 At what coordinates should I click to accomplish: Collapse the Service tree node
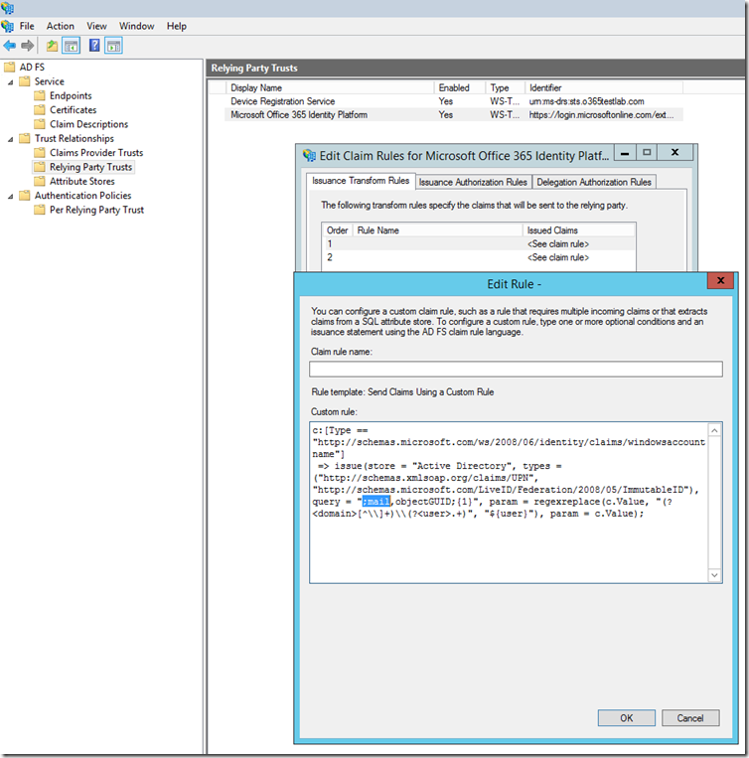coord(10,82)
